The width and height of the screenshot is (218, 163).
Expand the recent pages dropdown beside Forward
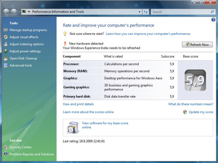pos(19,12)
